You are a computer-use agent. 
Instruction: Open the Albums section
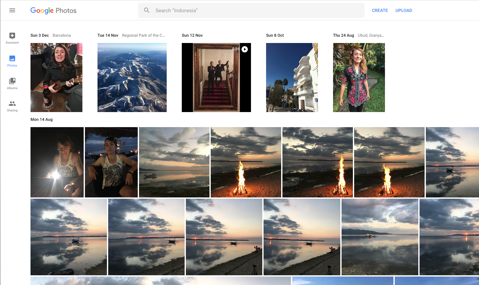click(x=12, y=83)
